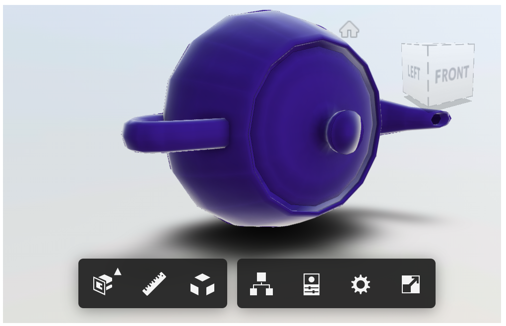The width and height of the screenshot is (506, 326).
Task: Open the first-person/section view tool
Action: click(103, 284)
